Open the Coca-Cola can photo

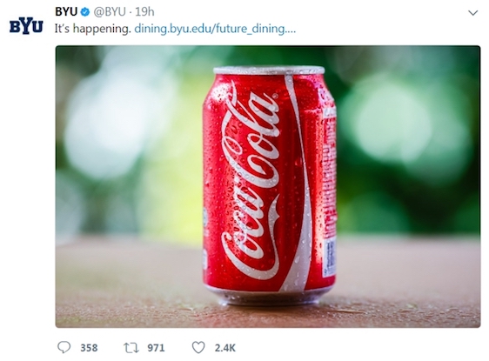click(x=268, y=186)
